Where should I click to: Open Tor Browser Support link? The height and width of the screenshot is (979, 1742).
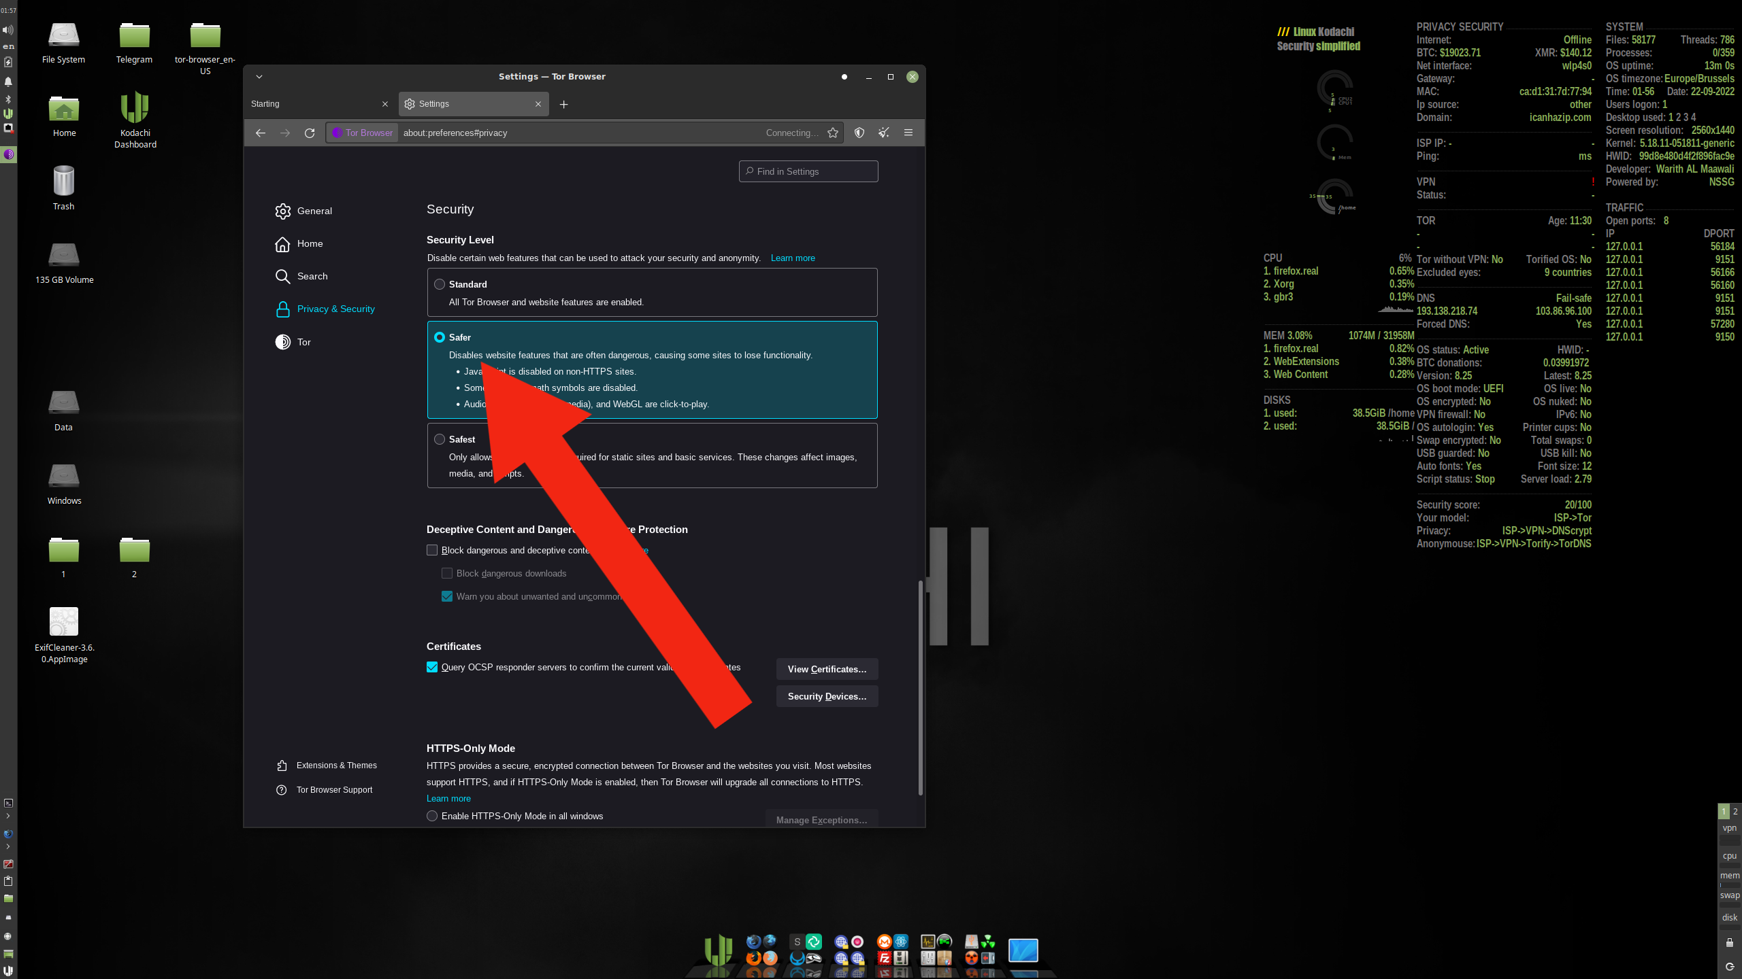[325, 790]
